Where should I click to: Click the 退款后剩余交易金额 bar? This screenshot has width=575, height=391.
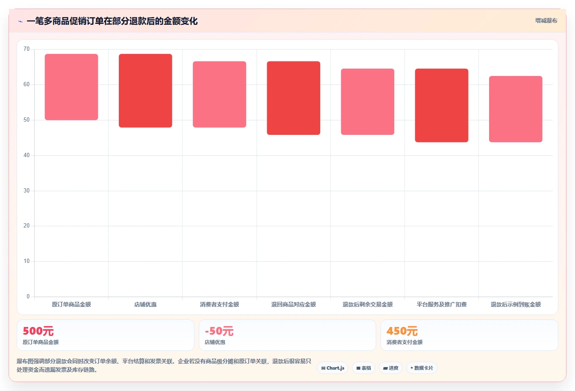368,102
